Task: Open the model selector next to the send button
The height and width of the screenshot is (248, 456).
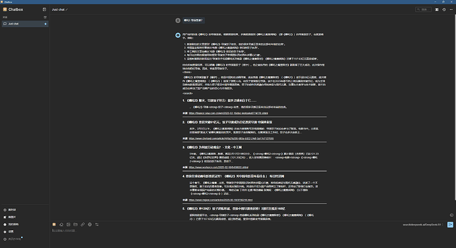Action: point(422,225)
